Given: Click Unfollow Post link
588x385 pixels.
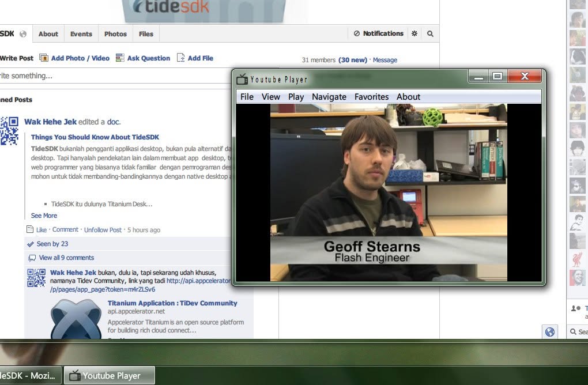Looking at the screenshot, I should click(x=103, y=230).
